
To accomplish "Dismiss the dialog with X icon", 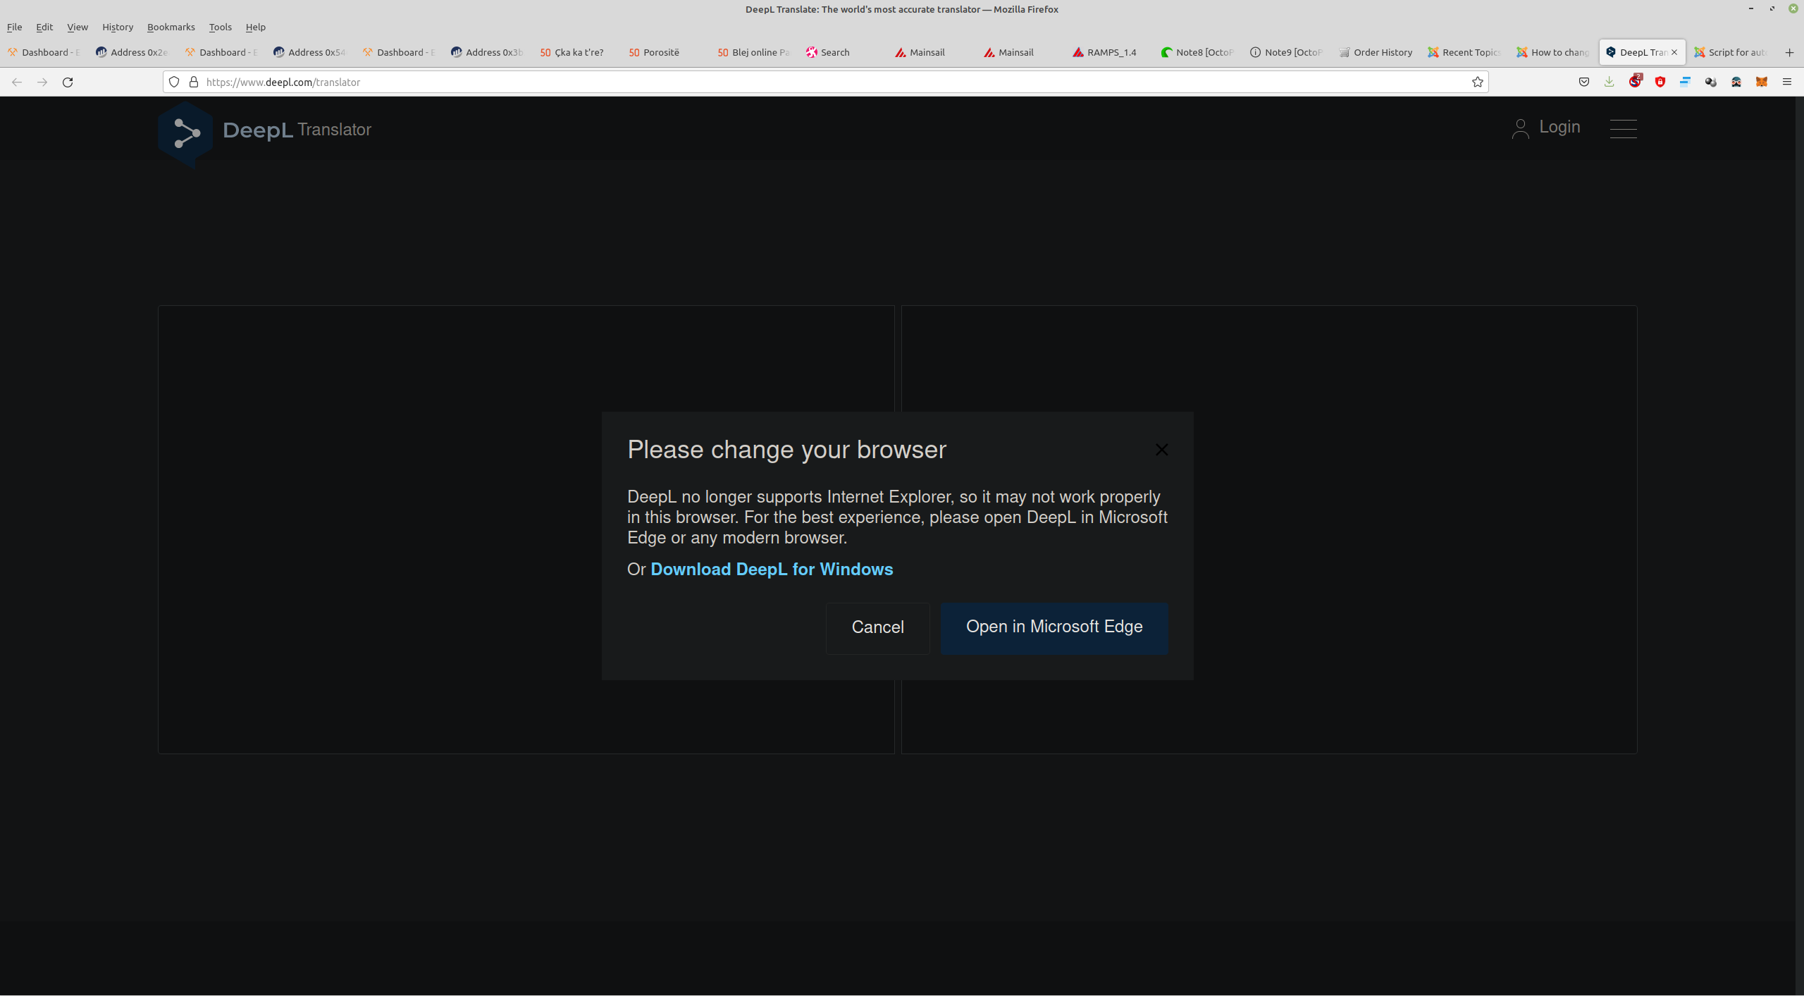I will (1161, 450).
